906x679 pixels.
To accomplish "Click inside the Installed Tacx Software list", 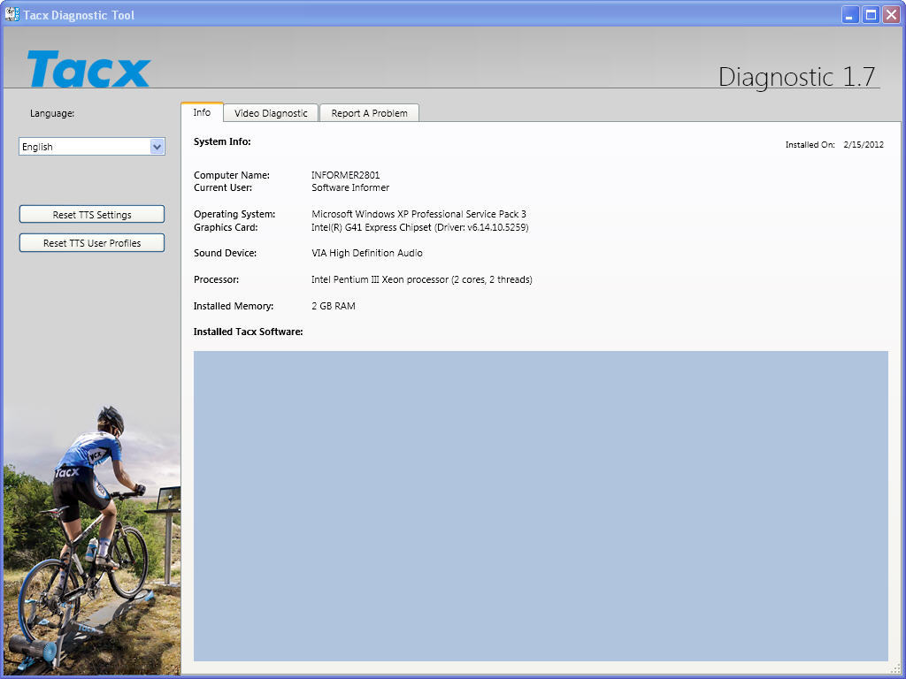I will [x=541, y=505].
